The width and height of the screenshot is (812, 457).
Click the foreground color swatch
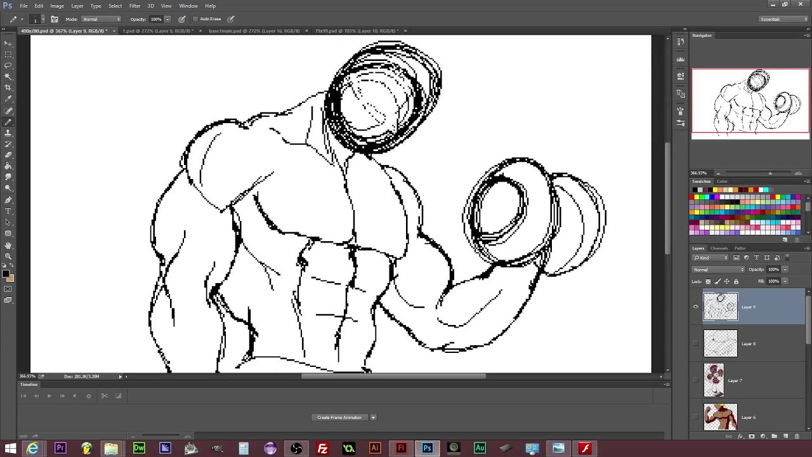6,274
